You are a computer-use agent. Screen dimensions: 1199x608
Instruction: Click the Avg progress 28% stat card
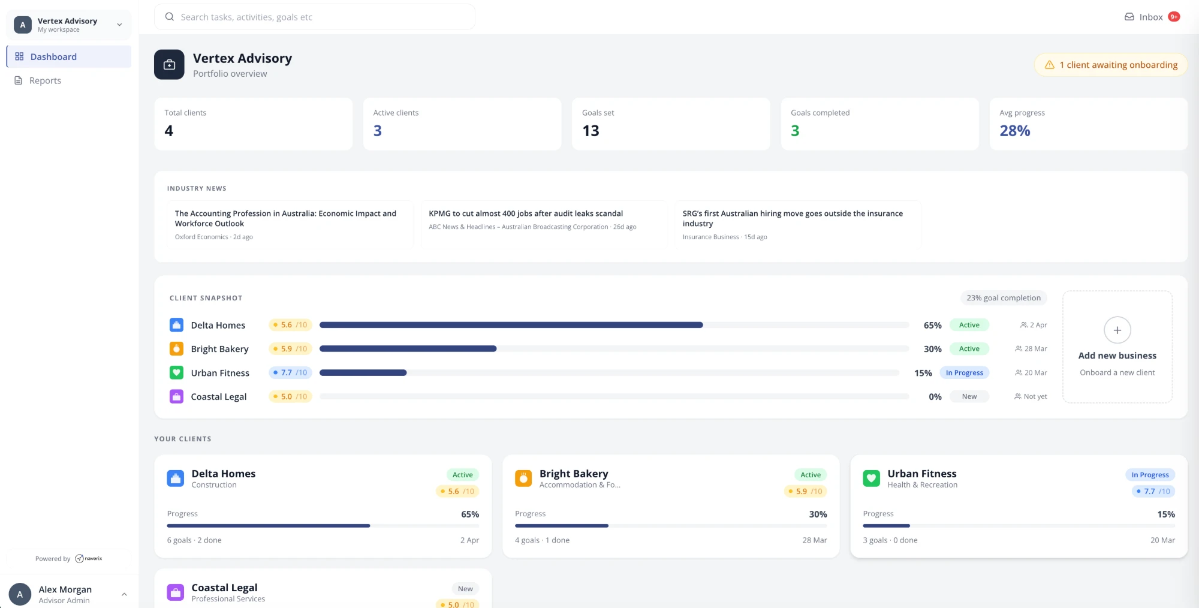click(1088, 124)
